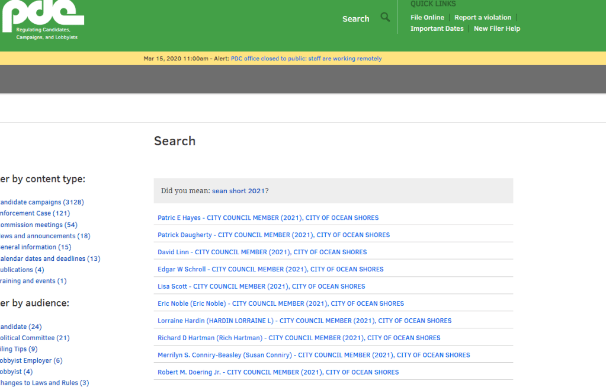Open Patrick Daugherty search result
Image resolution: width=606 pixels, height=390 pixels.
coord(273,235)
